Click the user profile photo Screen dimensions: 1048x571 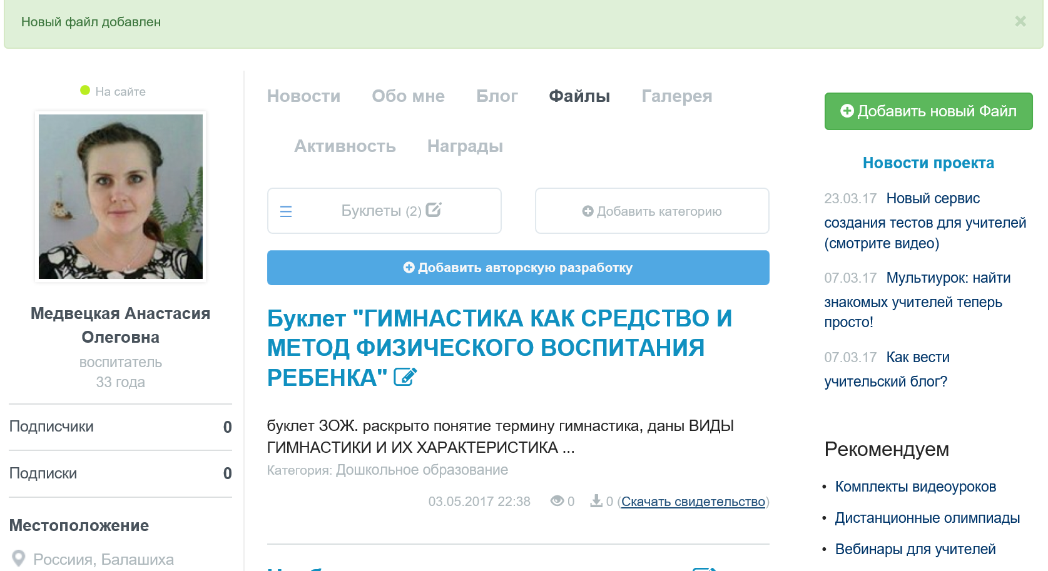121,196
